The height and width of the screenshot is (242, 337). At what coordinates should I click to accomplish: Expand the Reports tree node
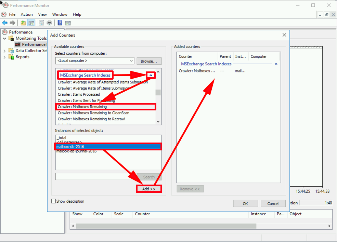click(x=4, y=57)
